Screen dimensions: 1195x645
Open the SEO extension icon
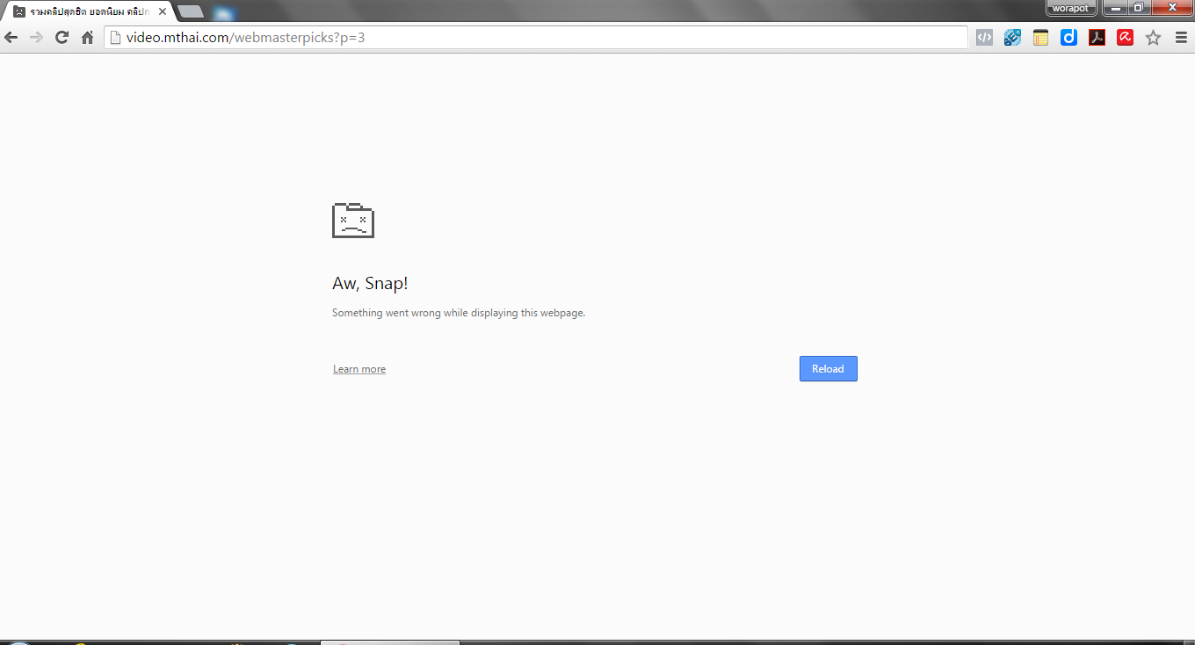1012,38
